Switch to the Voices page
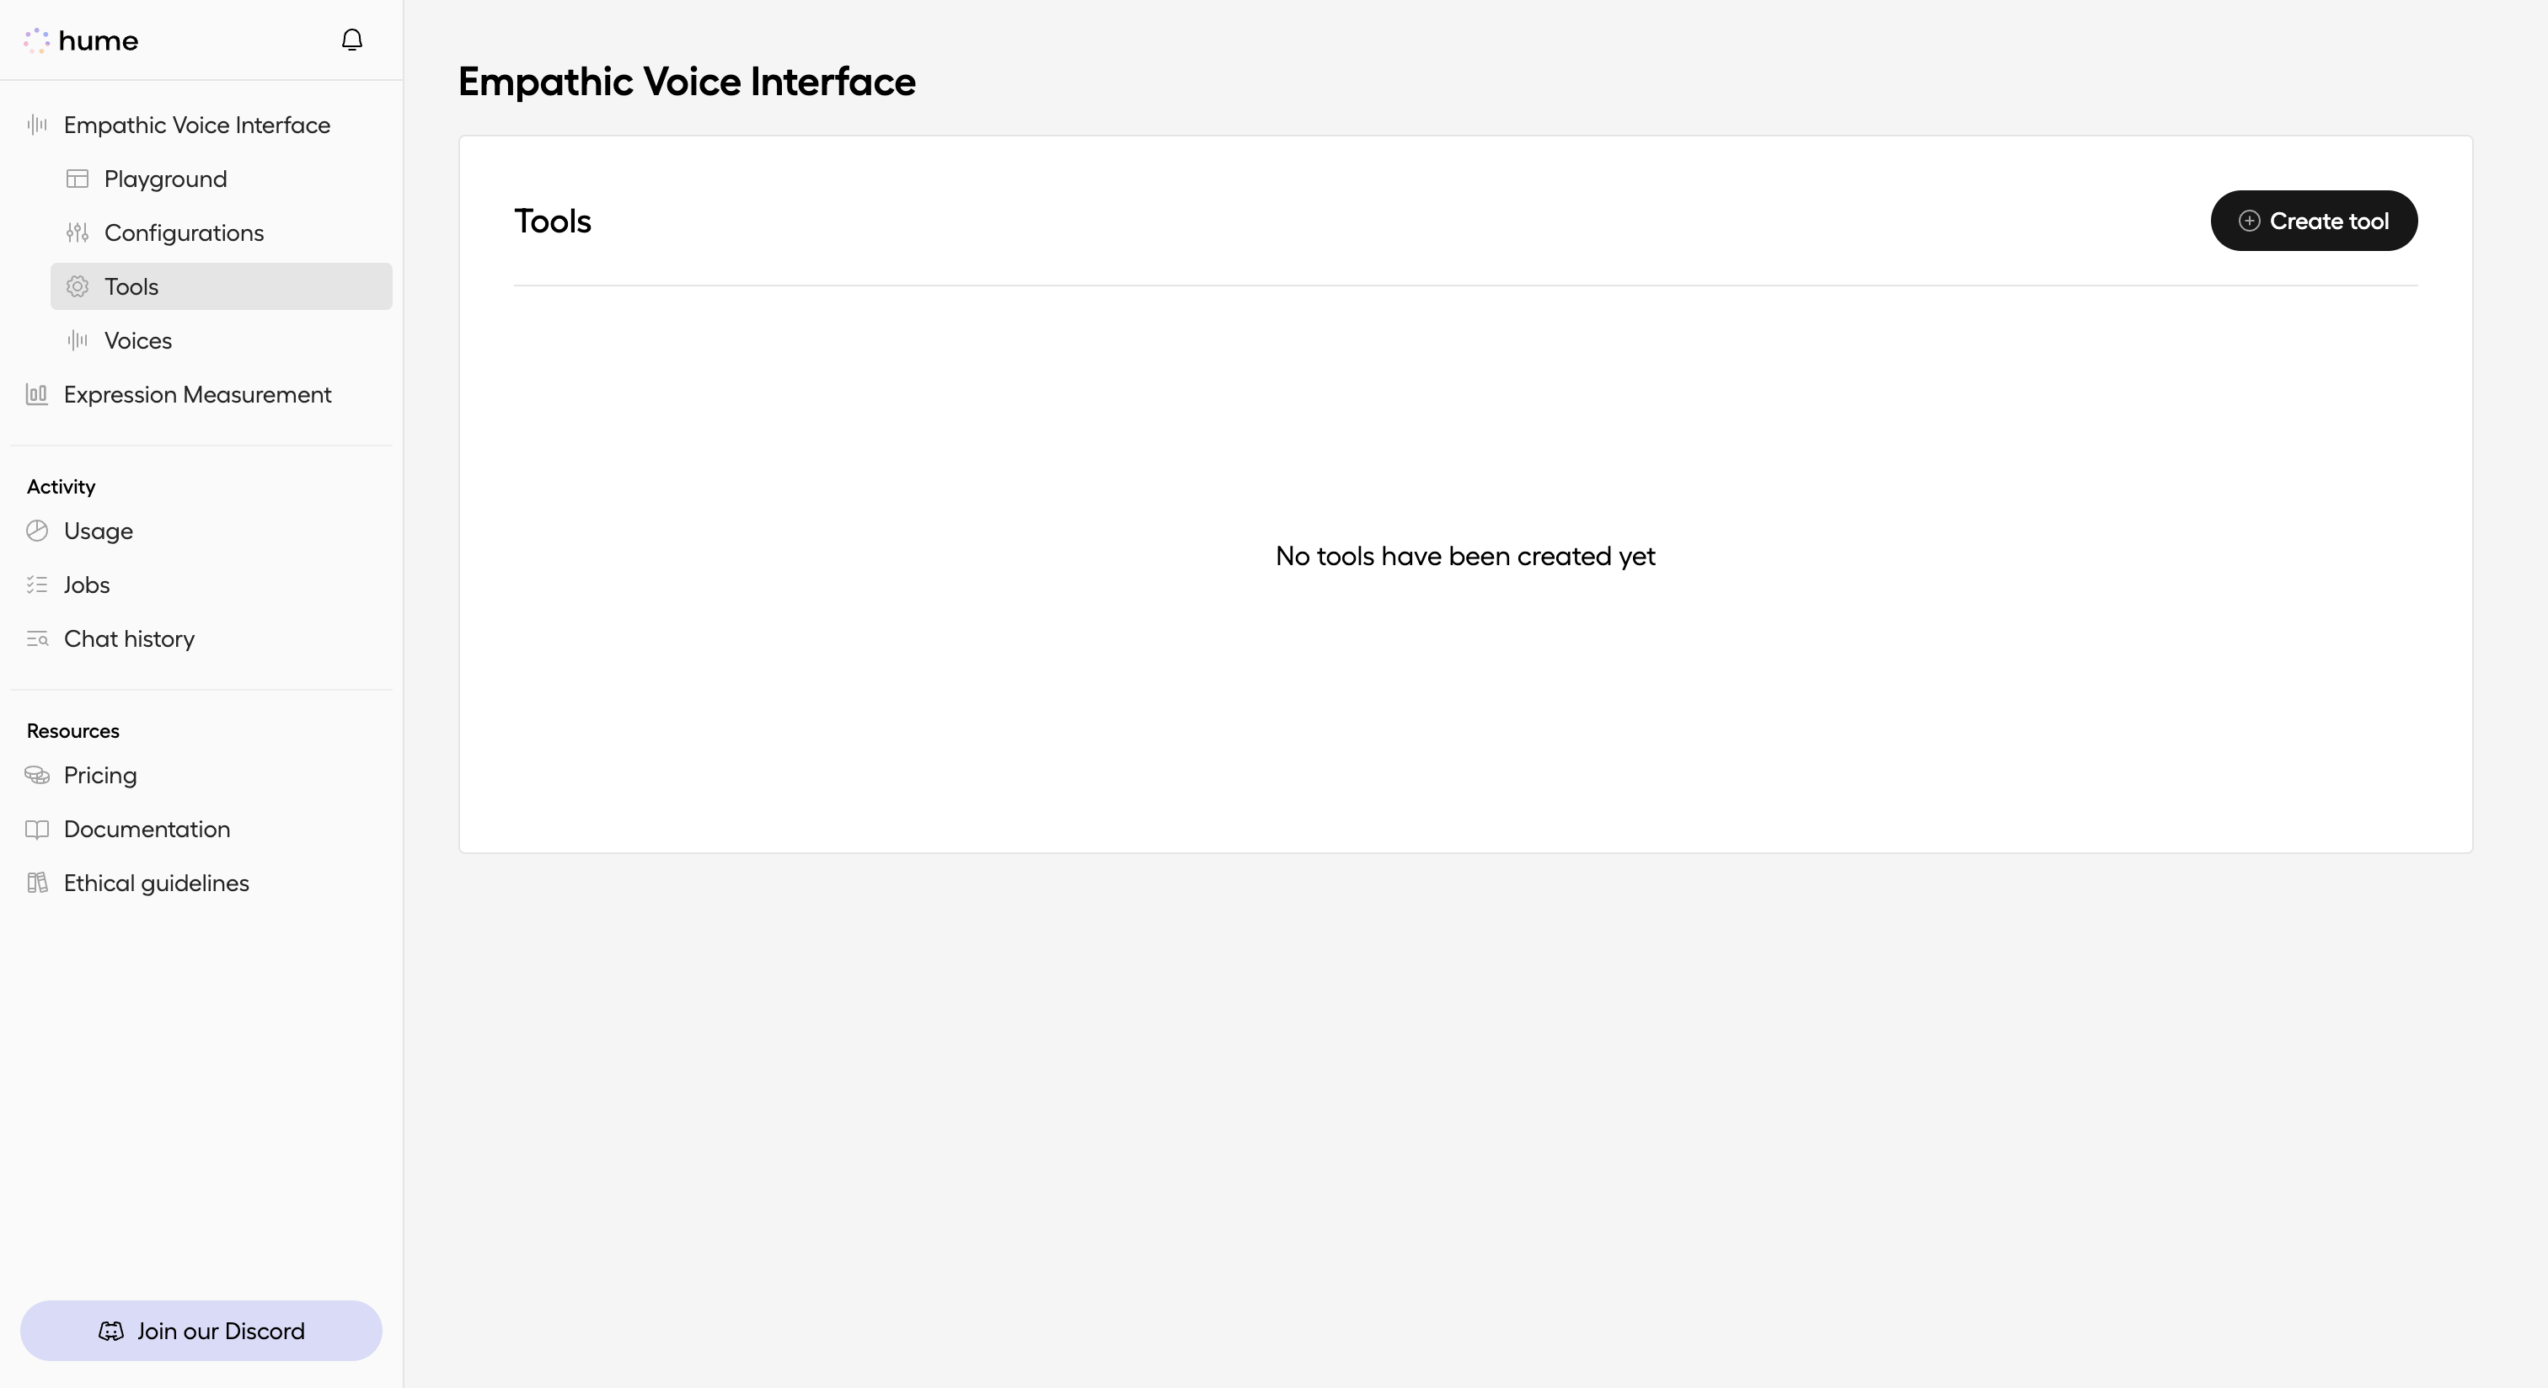 click(x=137, y=340)
